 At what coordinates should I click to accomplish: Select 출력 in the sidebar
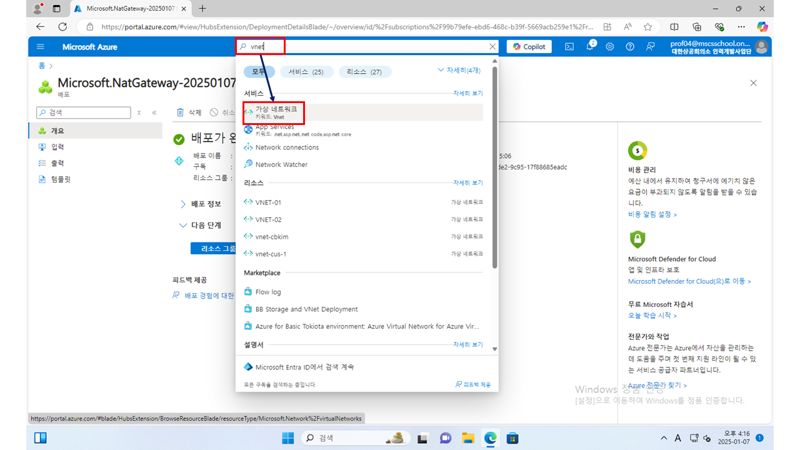tap(96, 163)
